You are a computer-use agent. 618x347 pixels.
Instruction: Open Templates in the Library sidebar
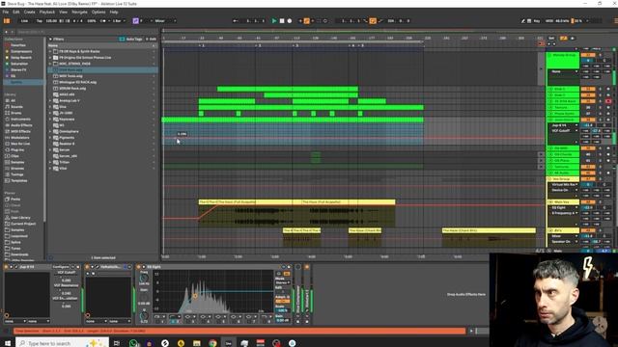coord(19,180)
